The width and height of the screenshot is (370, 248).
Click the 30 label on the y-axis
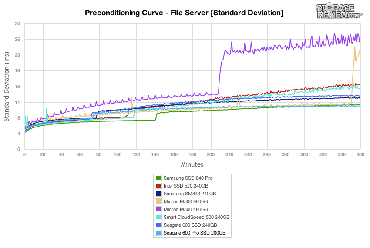coord(17,23)
